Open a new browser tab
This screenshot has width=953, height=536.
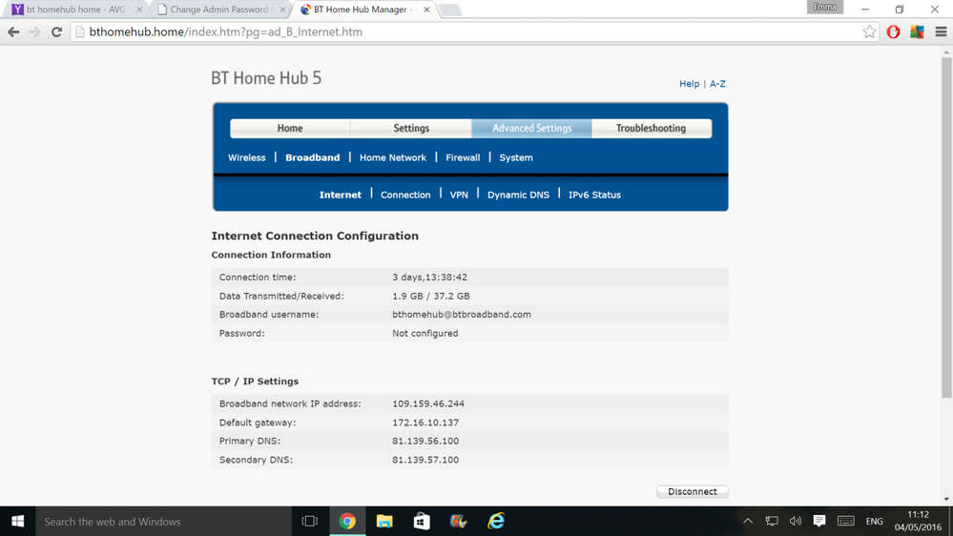(x=449, y=10)
